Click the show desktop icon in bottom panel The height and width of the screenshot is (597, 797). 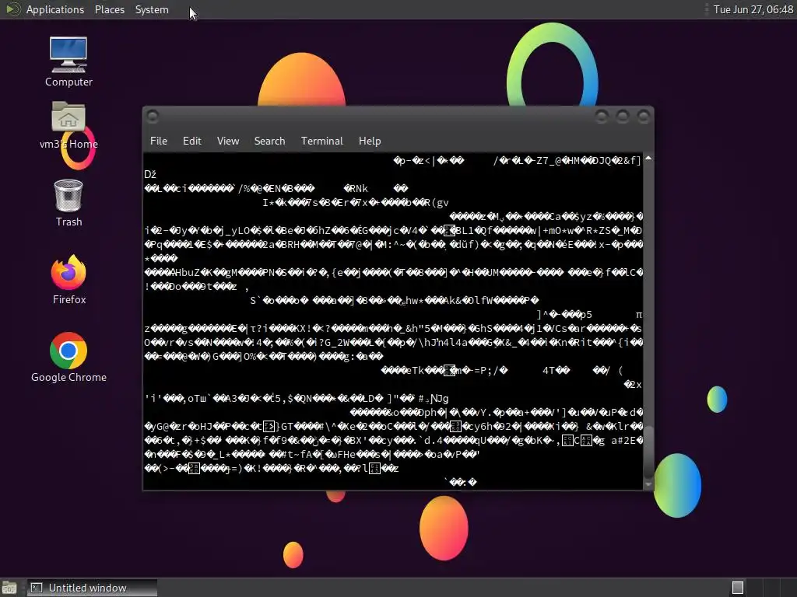point(9,588)
